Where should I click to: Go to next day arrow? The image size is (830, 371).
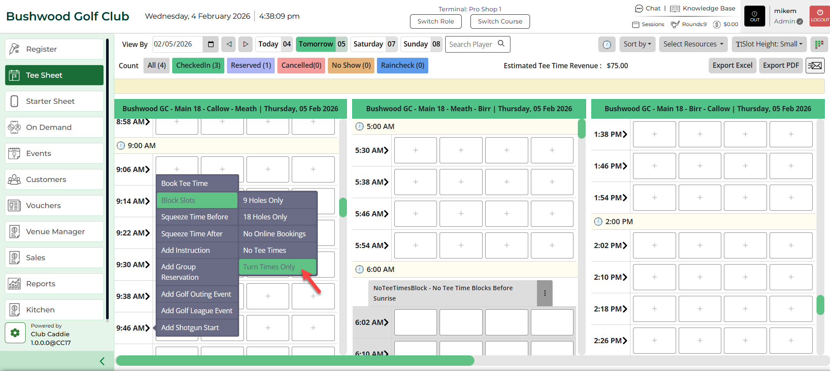pos(245,44)
